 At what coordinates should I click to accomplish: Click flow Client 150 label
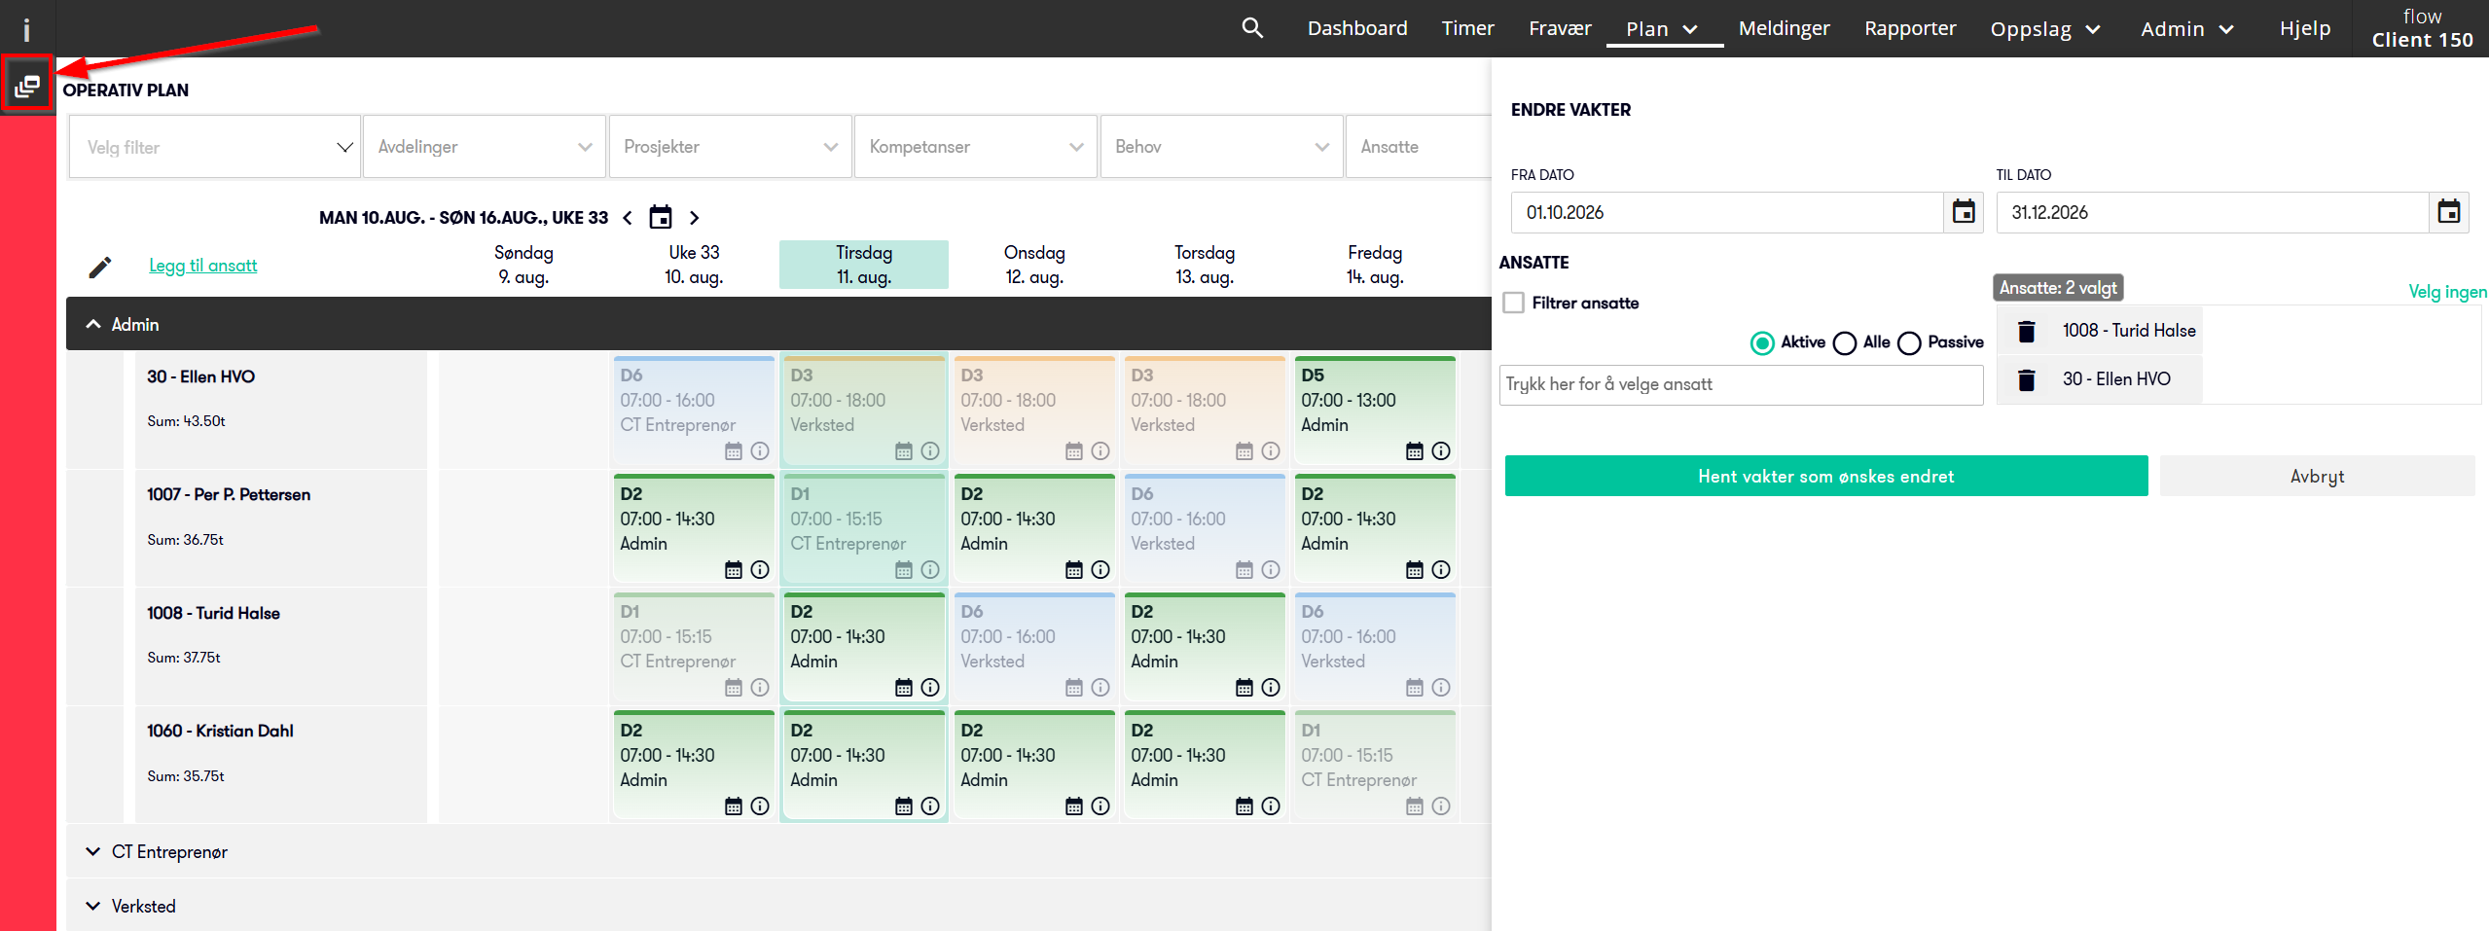coord(2422,28)
